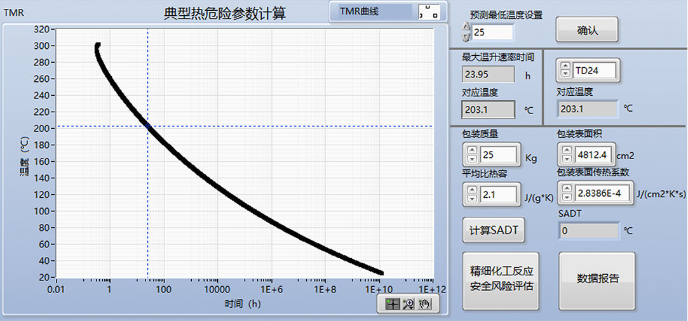Image resolution: width=688 pixels, height=321 pixels.
Task: Open the 数据报告 report
Action: [597, 278]
